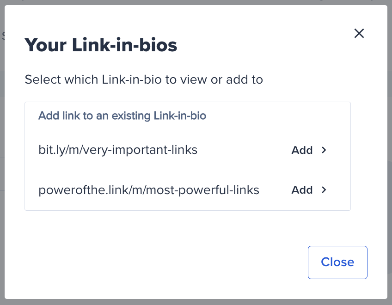Add to bit.ly/m/very-important-links
The width and height of the screenshot is (392, 305).
(x=302, y=150)
